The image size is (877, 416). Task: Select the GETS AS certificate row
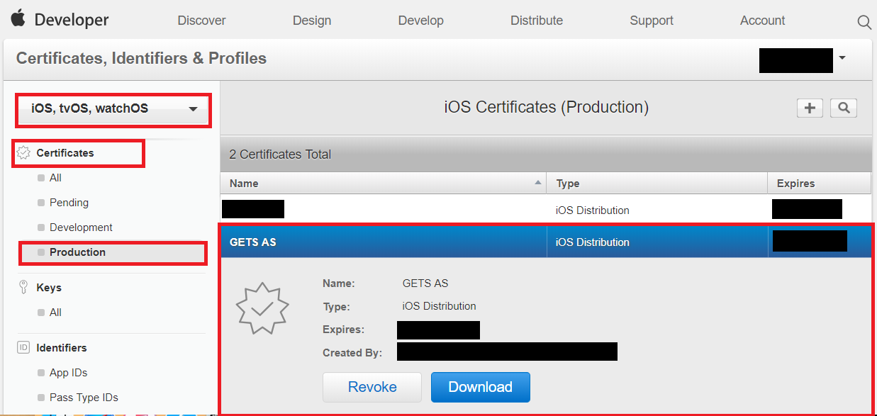pos(383,242)
